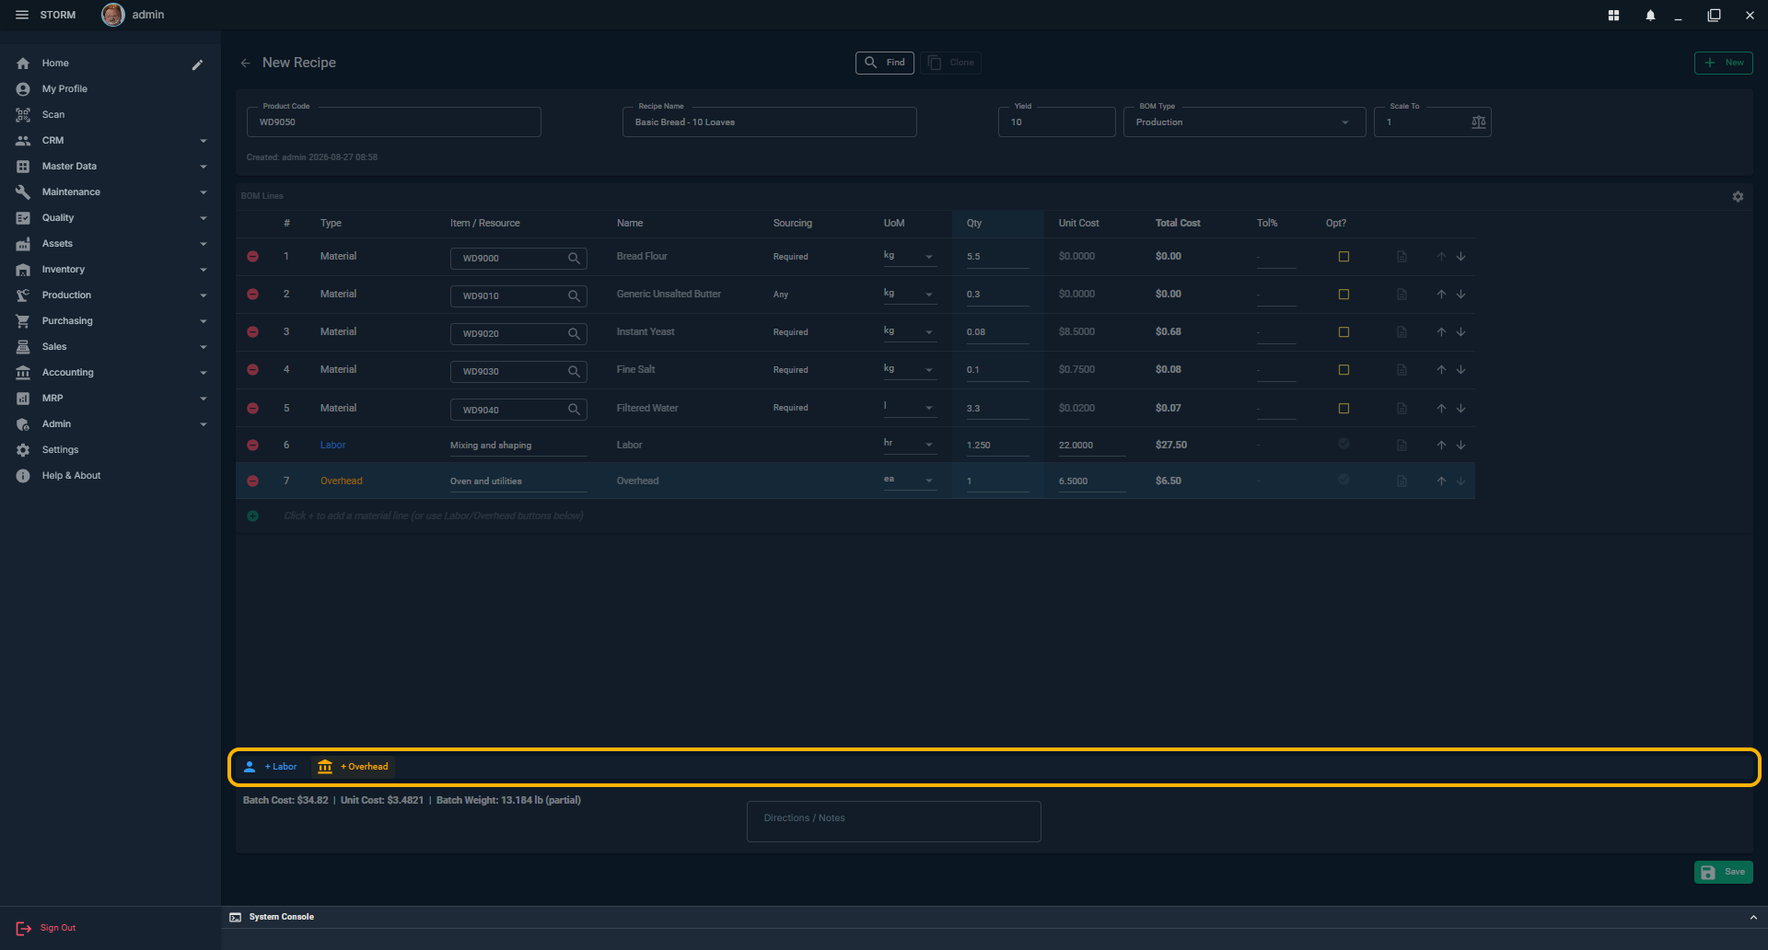Open Master Data in the sidebar

point(110,167)
